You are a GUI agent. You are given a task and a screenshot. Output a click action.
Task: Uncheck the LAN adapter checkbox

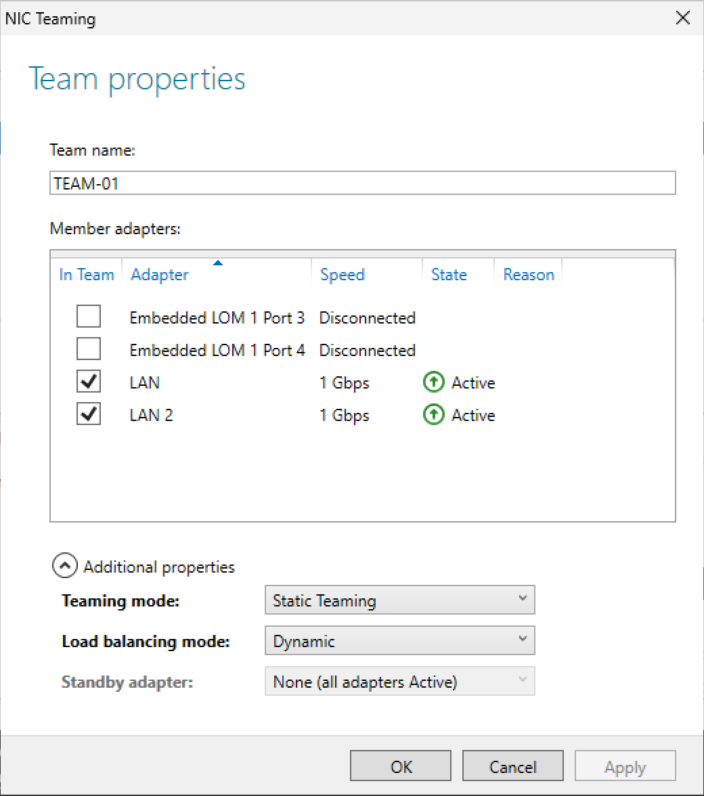[x=89, y=382]
